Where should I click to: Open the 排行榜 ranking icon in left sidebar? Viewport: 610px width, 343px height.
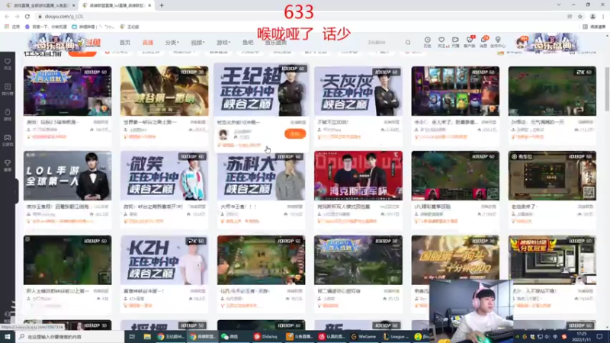click(8, 89)
